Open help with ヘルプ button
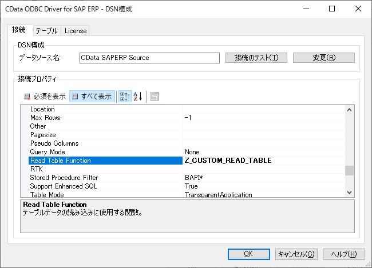 coord(344,254)
